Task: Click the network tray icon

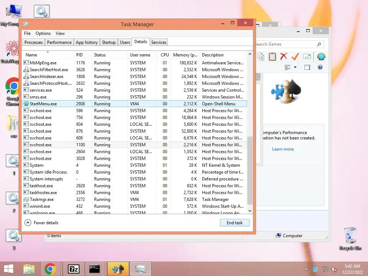Action: point(325,269)
